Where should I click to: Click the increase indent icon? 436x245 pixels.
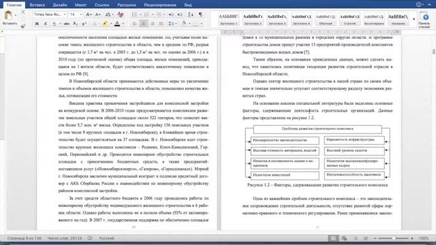point(180,14)
